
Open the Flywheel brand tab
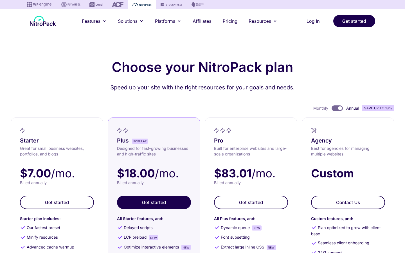[x=71, y=4]
